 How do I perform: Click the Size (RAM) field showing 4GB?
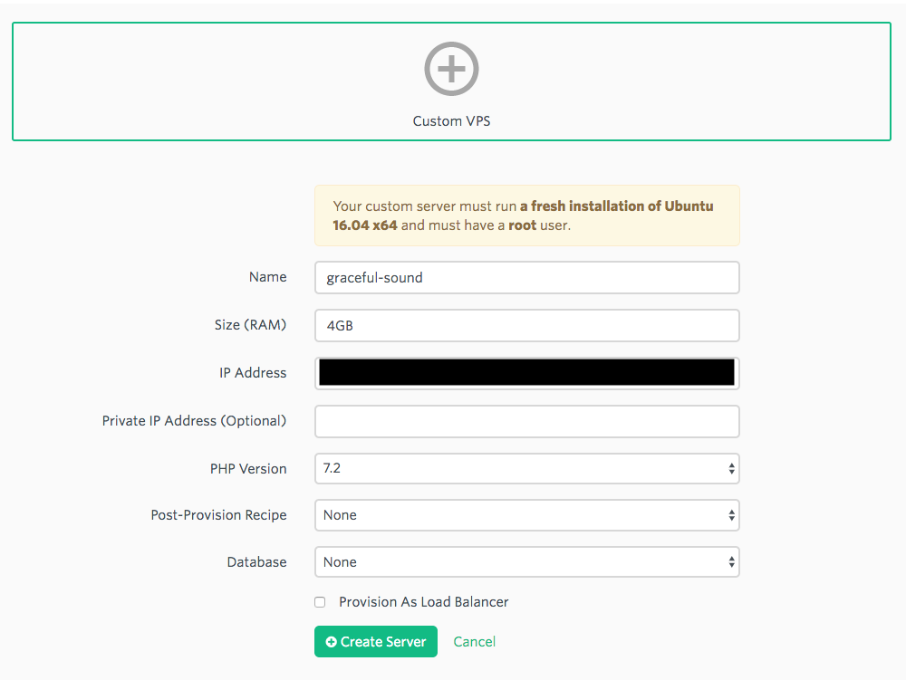527,326
